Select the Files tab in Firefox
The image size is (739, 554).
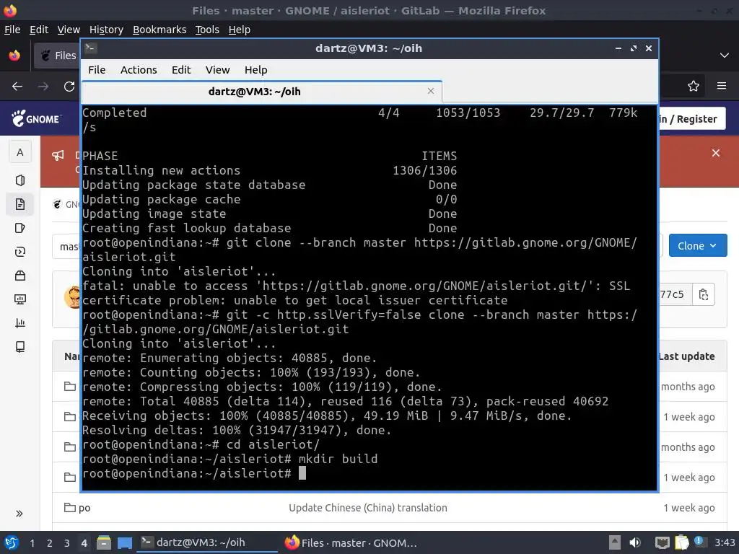coord(58,56)
